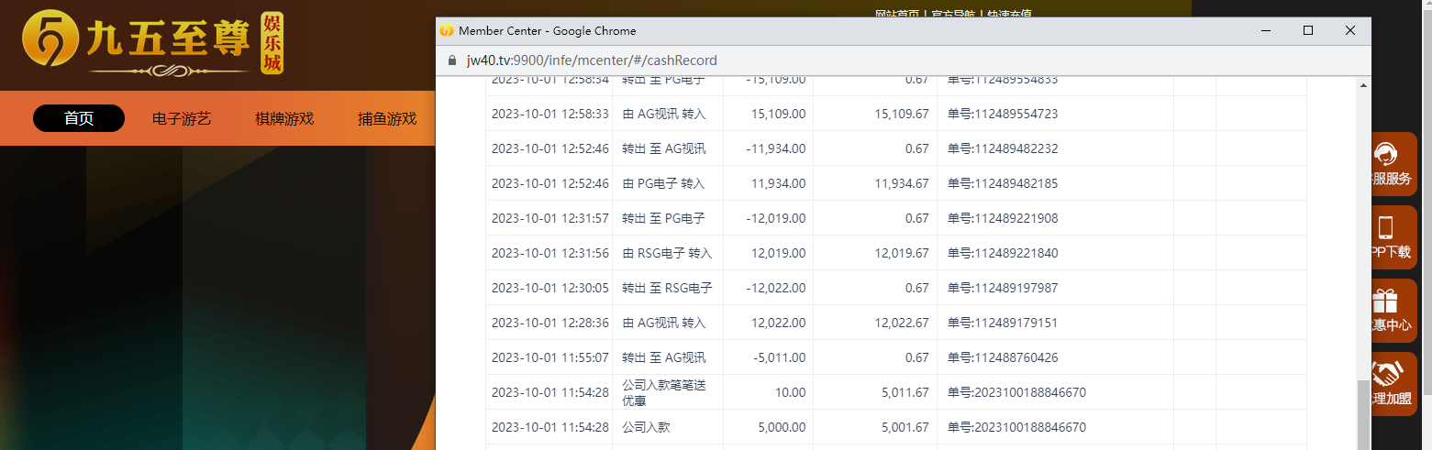The image size is (1432, 450).
Task: Click the balance 15,109.67
Action: pos(902,114)
